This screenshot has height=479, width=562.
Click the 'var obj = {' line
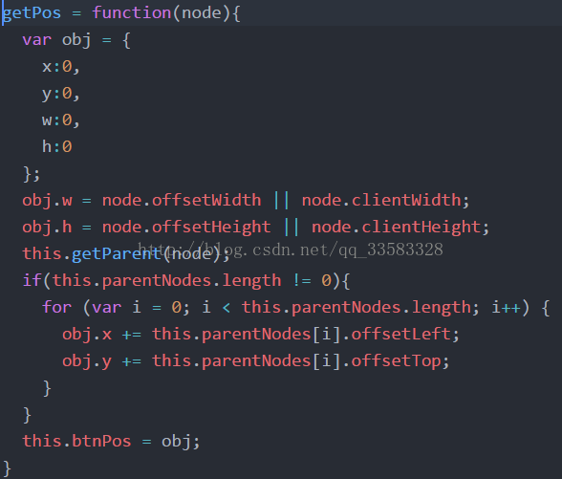pos(76,40)
